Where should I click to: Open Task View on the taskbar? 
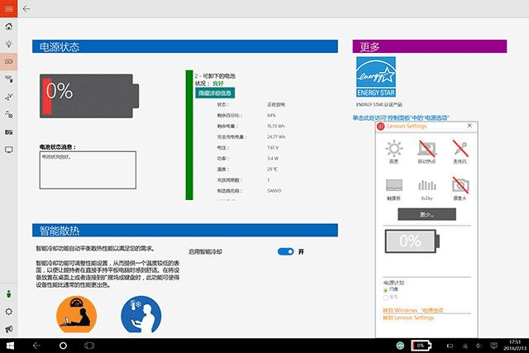(89, 346)
